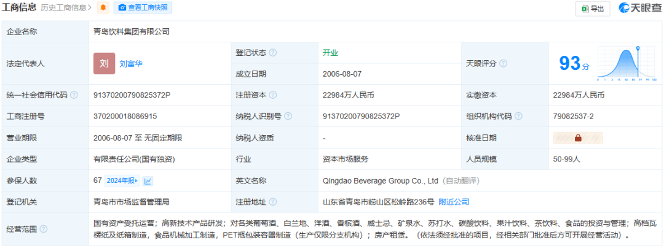Select taxpayer ID in 纳税人识别号 row
The height and width of the screenshot is (248, 664).
[362, 116]
